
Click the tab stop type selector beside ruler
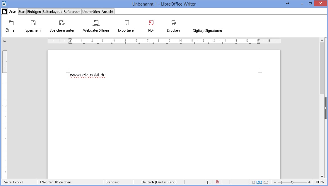[x=4, y=41]
